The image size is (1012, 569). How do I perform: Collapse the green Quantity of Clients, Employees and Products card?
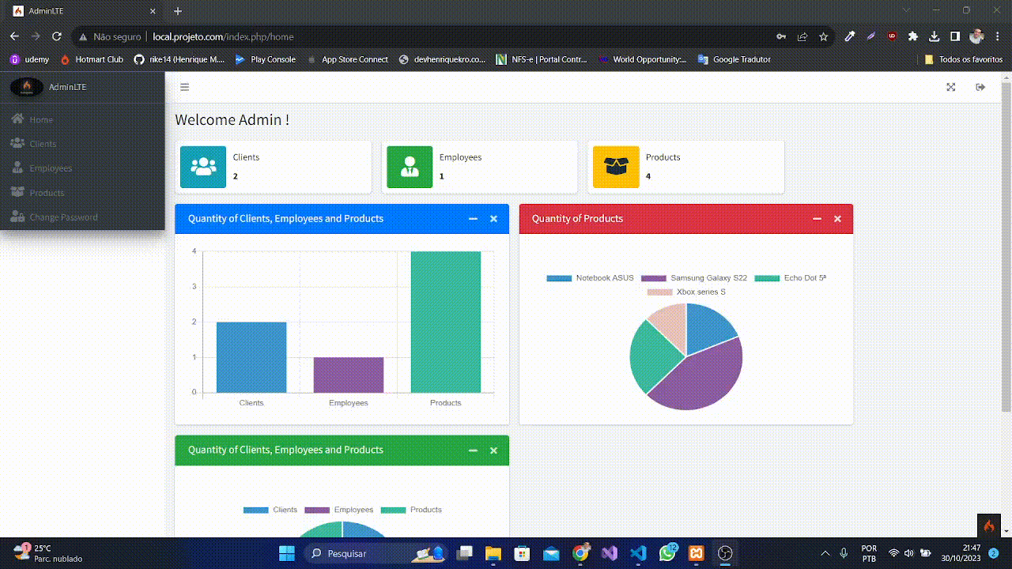pyautogui.click(x=473, y=450)
